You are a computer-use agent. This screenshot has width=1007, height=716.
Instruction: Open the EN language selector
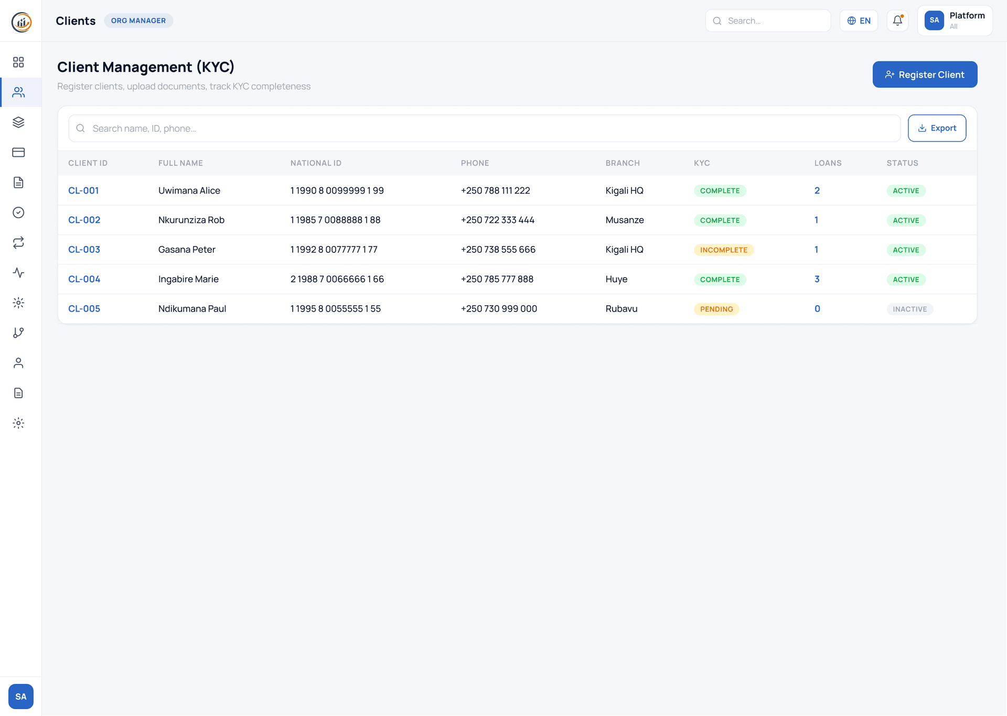pyautogui.click(x=859, y=20)
